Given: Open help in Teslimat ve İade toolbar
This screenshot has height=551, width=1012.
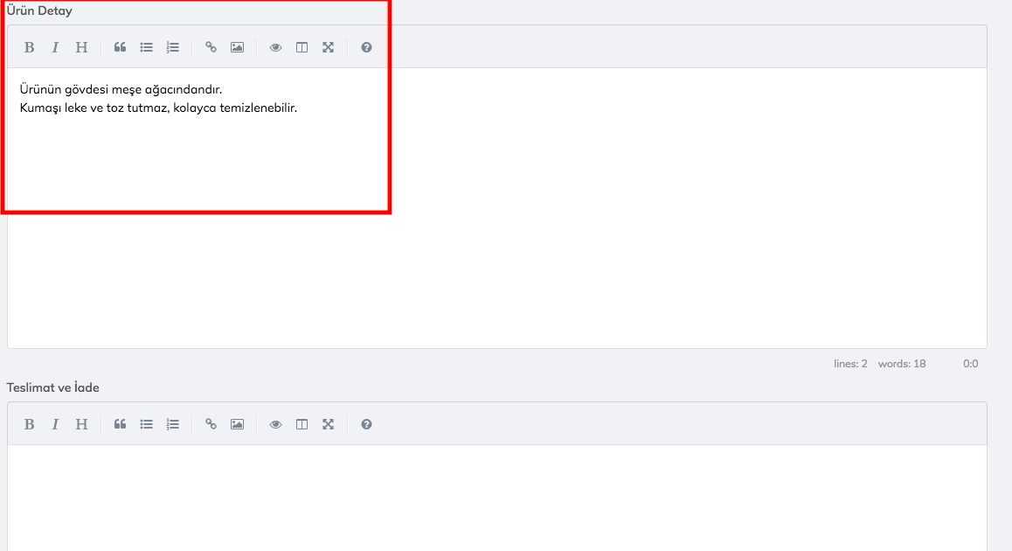Looking at the screenshot, I should 366,424.
